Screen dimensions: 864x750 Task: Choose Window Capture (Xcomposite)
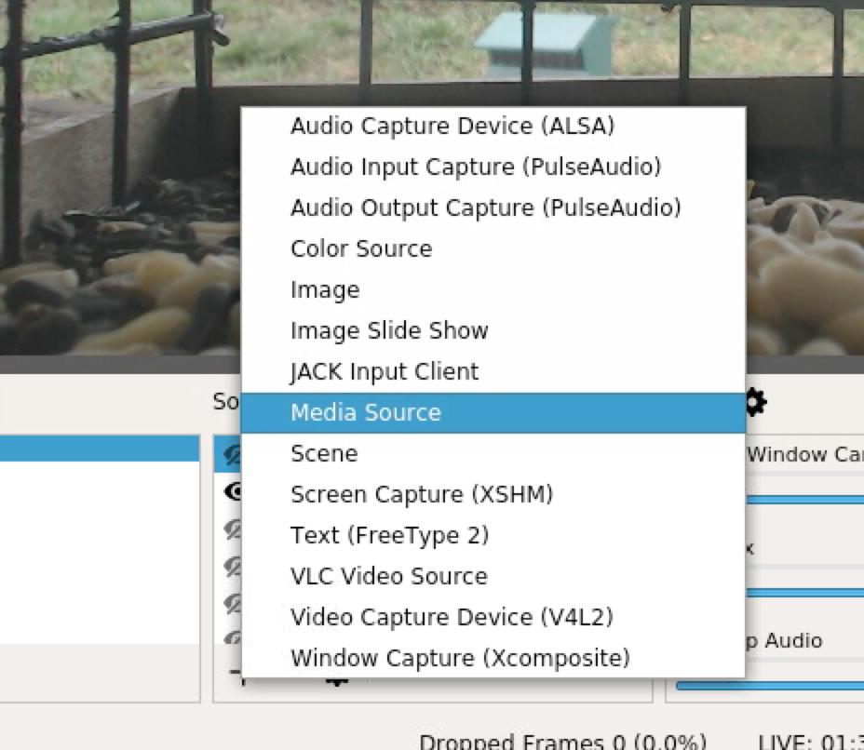[x=460, y=658]
